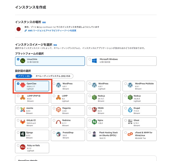Select the cPanel & WHM radio button
Viewport: 183px width, 161px height.
(x=126, y=132)
